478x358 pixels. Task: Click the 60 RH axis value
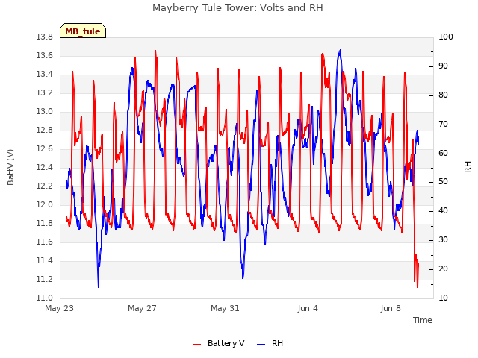(x=443, y=153)
